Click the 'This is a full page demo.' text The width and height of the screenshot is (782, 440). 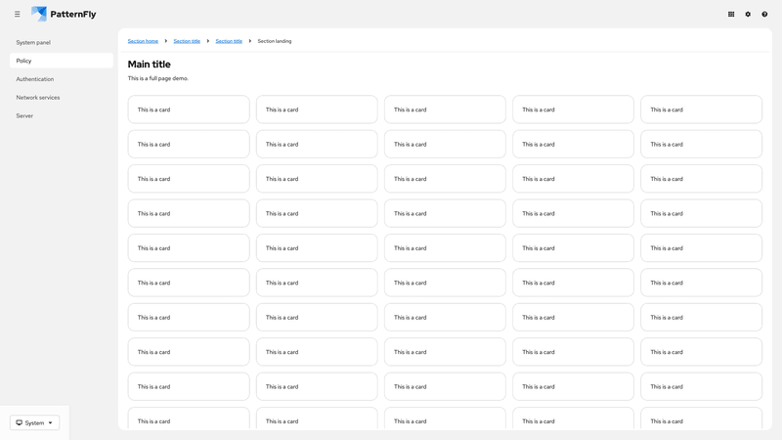point(158,78)
